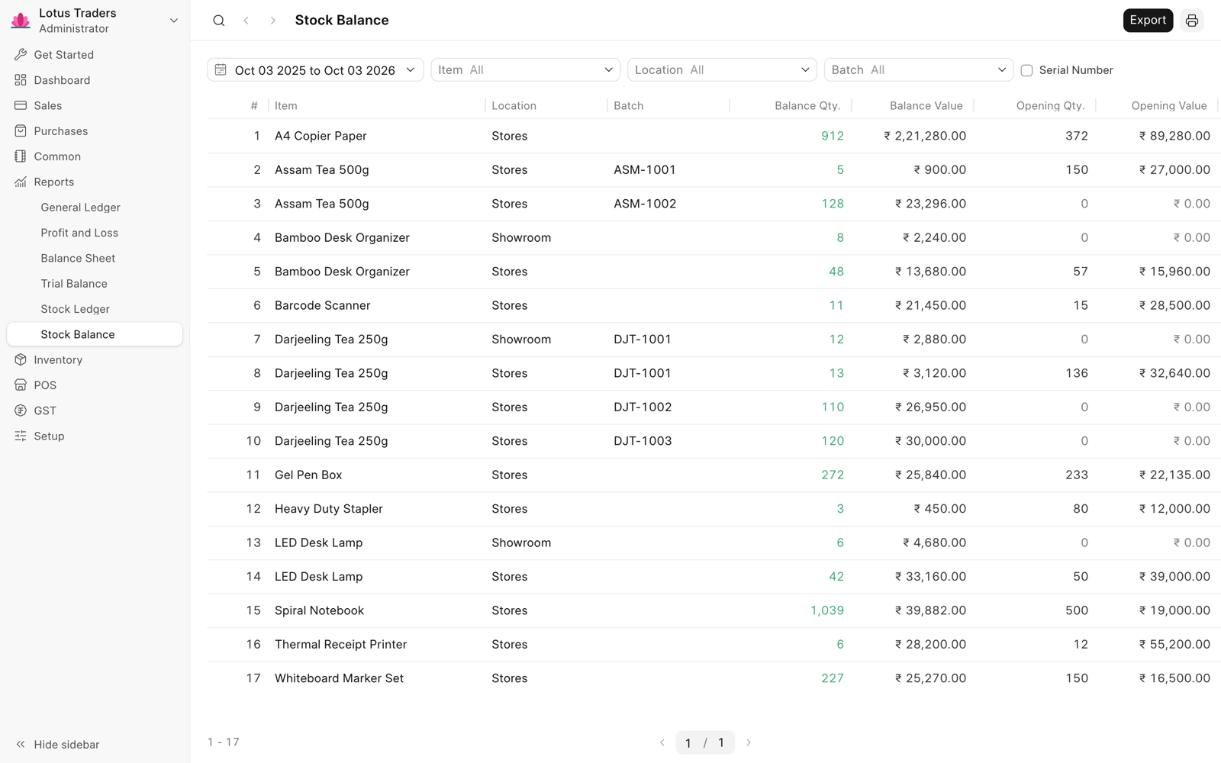Click Thermal Receipt Printer row name
1221x763 pixels.
340,645
